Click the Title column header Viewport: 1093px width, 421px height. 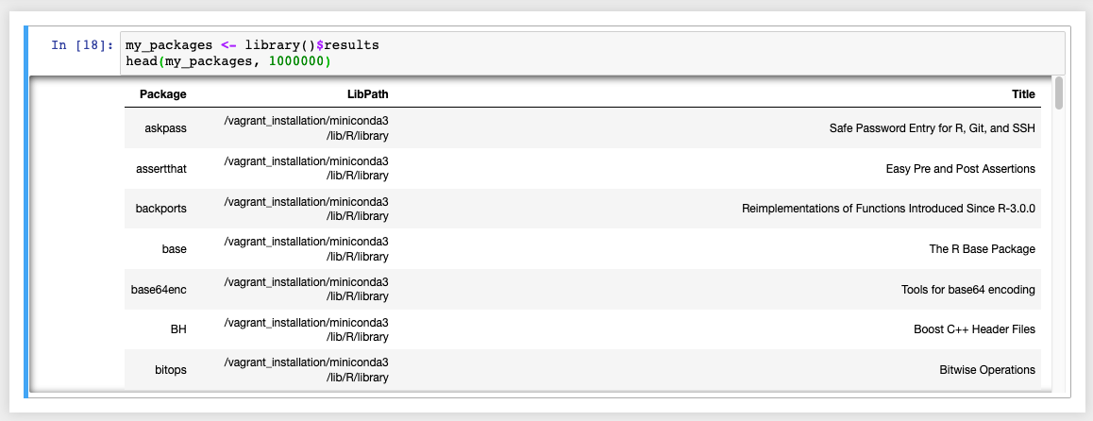tap(1023, 94)
